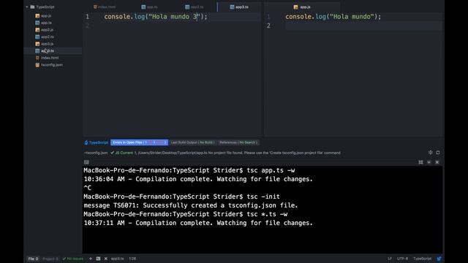Image resolution: width=468 pixels, height=263 pixels.
Task: Select the References tab
Action: pyautogui.click(x=238, y=142)
